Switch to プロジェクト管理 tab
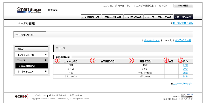This screenshot has width=208, height=105. pos(113,17)
